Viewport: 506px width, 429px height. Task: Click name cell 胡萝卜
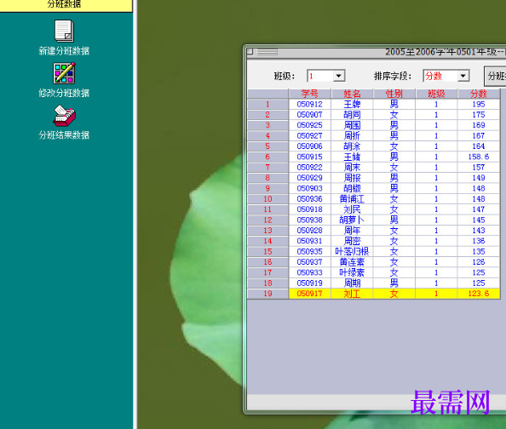click(x=352, y=220)
